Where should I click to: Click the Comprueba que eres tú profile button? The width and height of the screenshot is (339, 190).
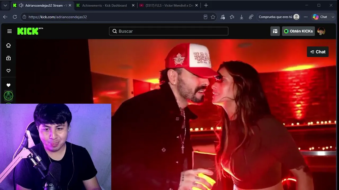point(279,17)
